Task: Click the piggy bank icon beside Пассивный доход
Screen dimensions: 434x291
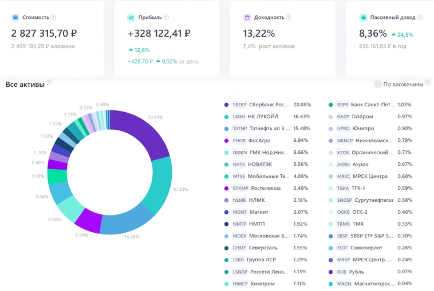Action: (363, 18)
